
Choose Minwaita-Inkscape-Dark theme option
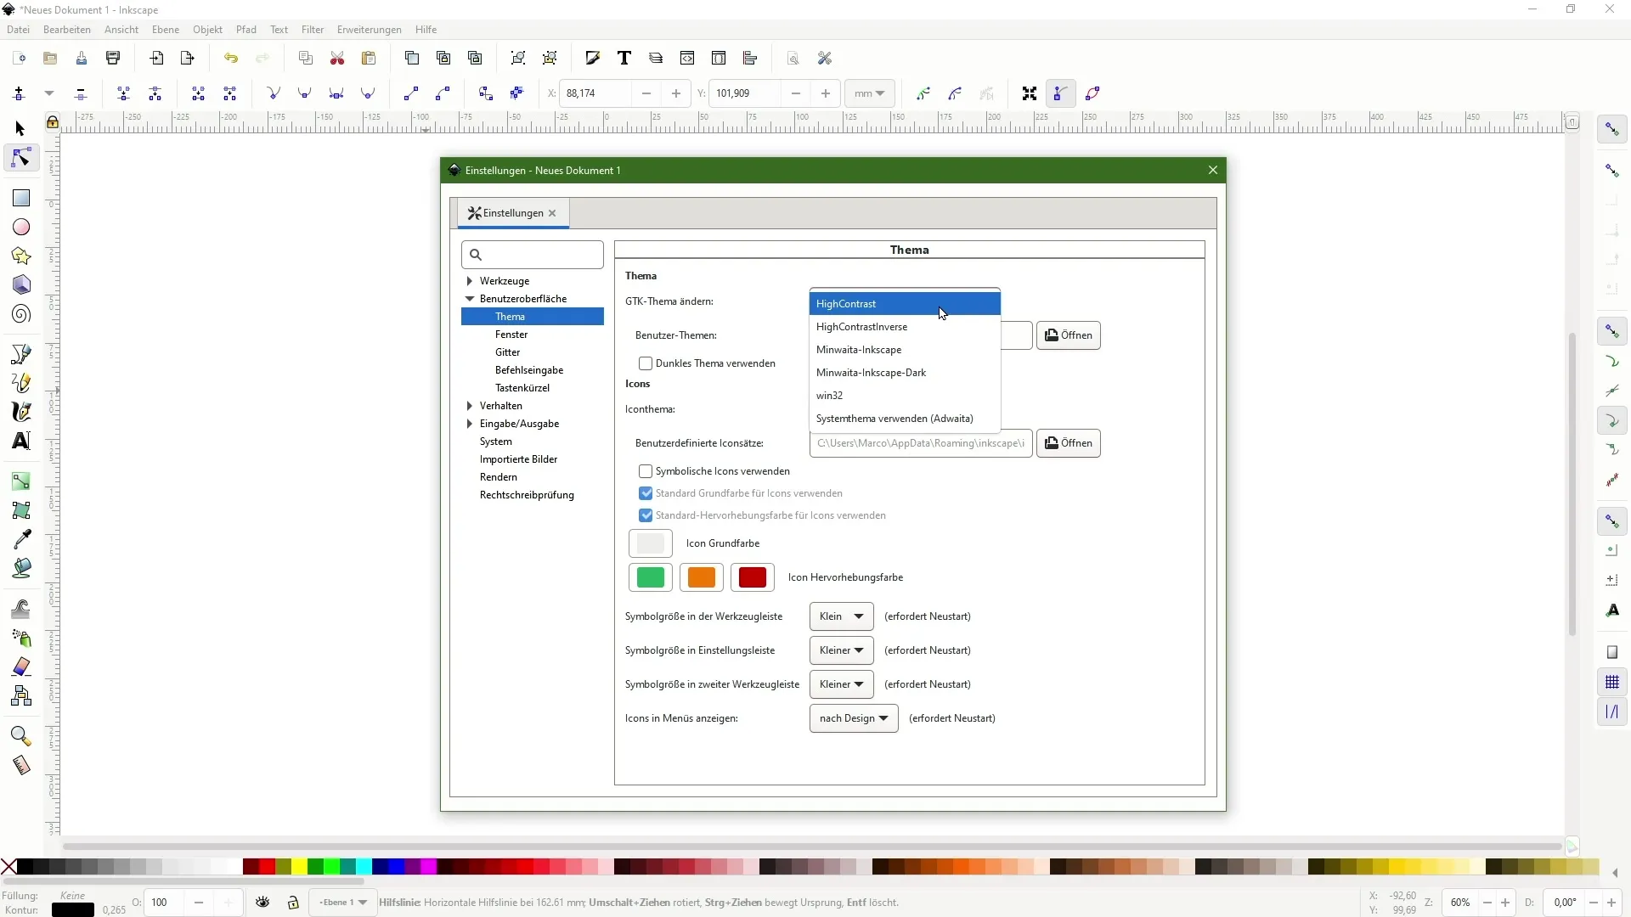905,373
